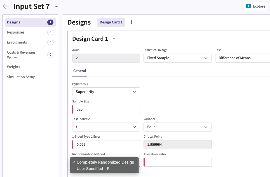Click the Sample Size input field

click(106, 109)
